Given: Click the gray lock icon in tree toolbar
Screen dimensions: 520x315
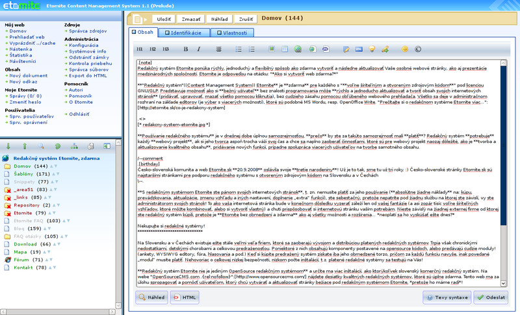Looking at the screenshot, I should (90, 146).
